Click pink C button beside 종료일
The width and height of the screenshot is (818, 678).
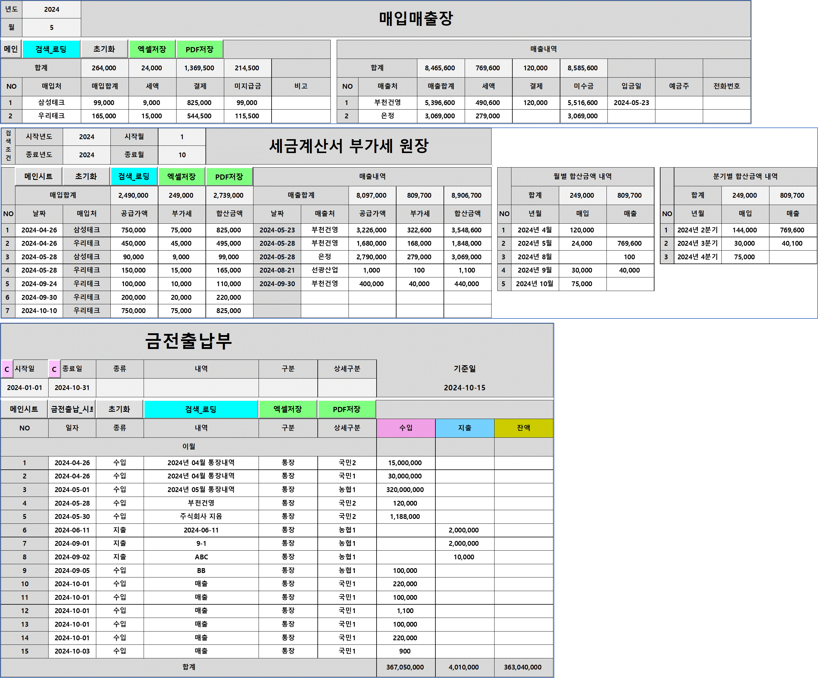[55, 369]
